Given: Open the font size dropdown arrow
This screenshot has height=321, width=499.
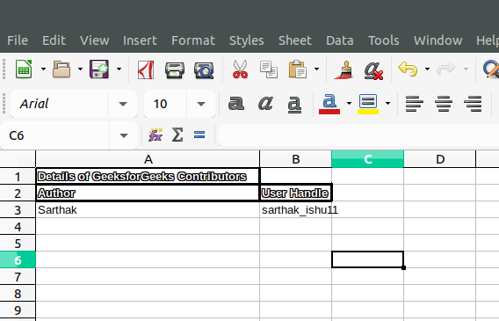Looking at the screenshot, I should tap(201, 104).
